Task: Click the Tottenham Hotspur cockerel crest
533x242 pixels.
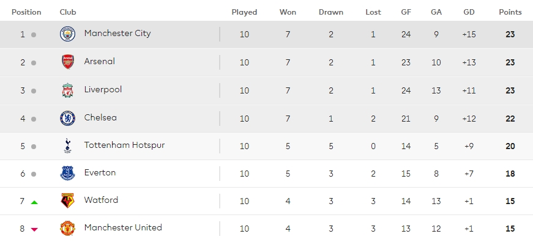Action: [68, 146]
